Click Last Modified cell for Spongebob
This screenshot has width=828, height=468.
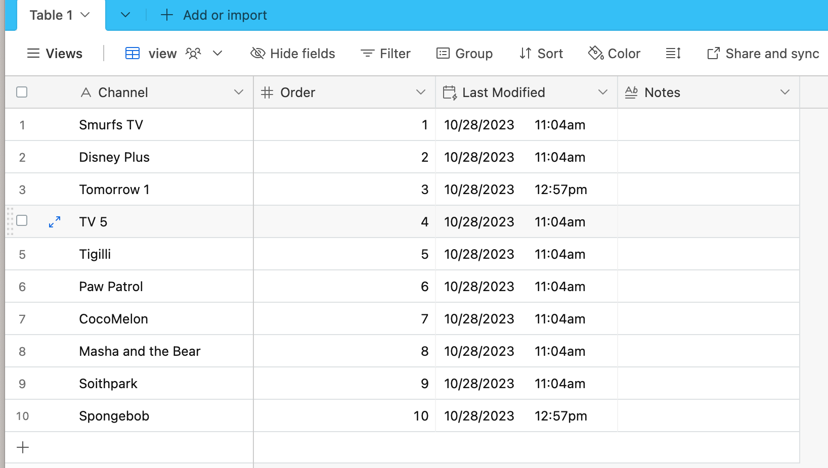(527, 416)
